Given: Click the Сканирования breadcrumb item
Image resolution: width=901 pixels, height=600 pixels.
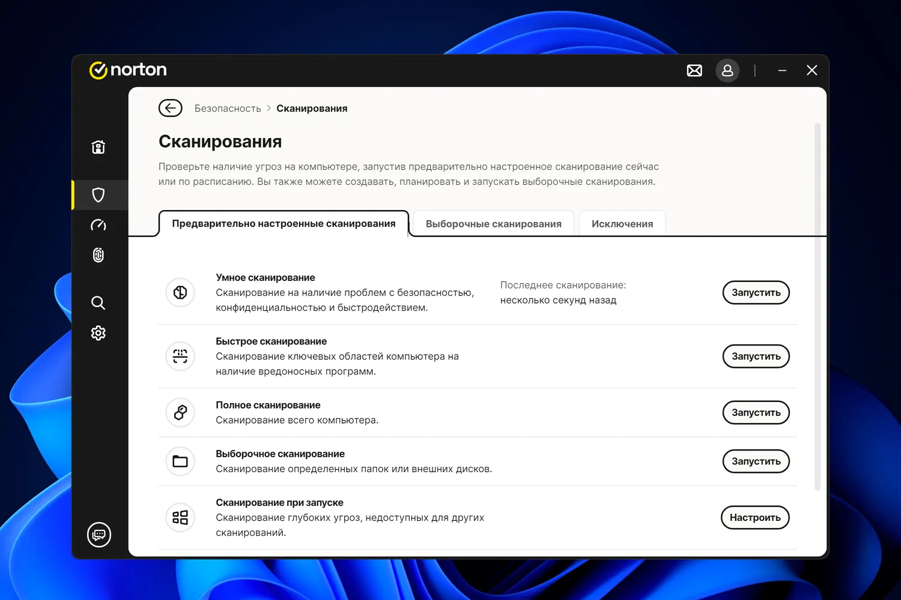Looking at the screenshot, I should point(312,109).
